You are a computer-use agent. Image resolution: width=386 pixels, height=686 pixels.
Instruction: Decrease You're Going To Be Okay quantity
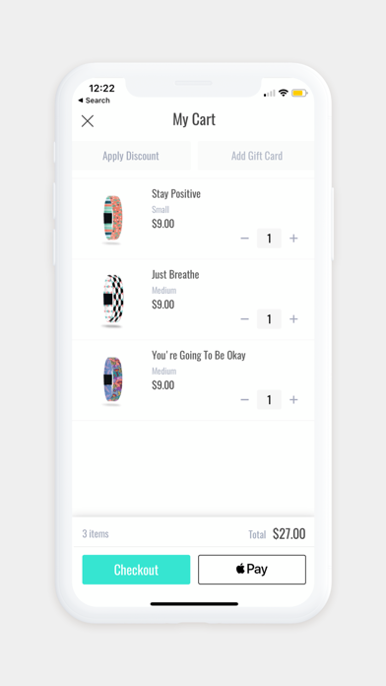coord(245,400)
